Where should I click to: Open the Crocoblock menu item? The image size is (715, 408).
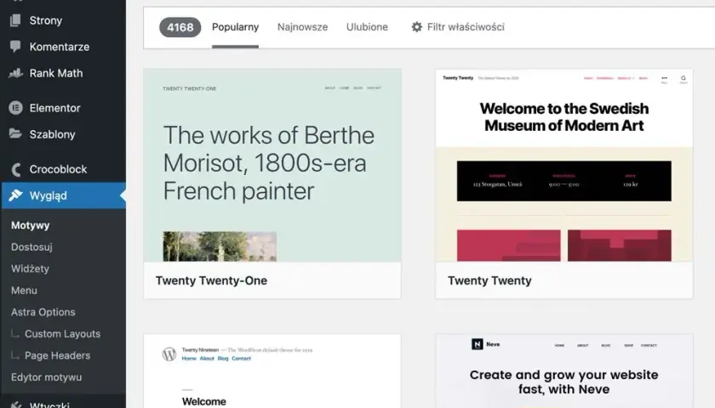(64, 169)
